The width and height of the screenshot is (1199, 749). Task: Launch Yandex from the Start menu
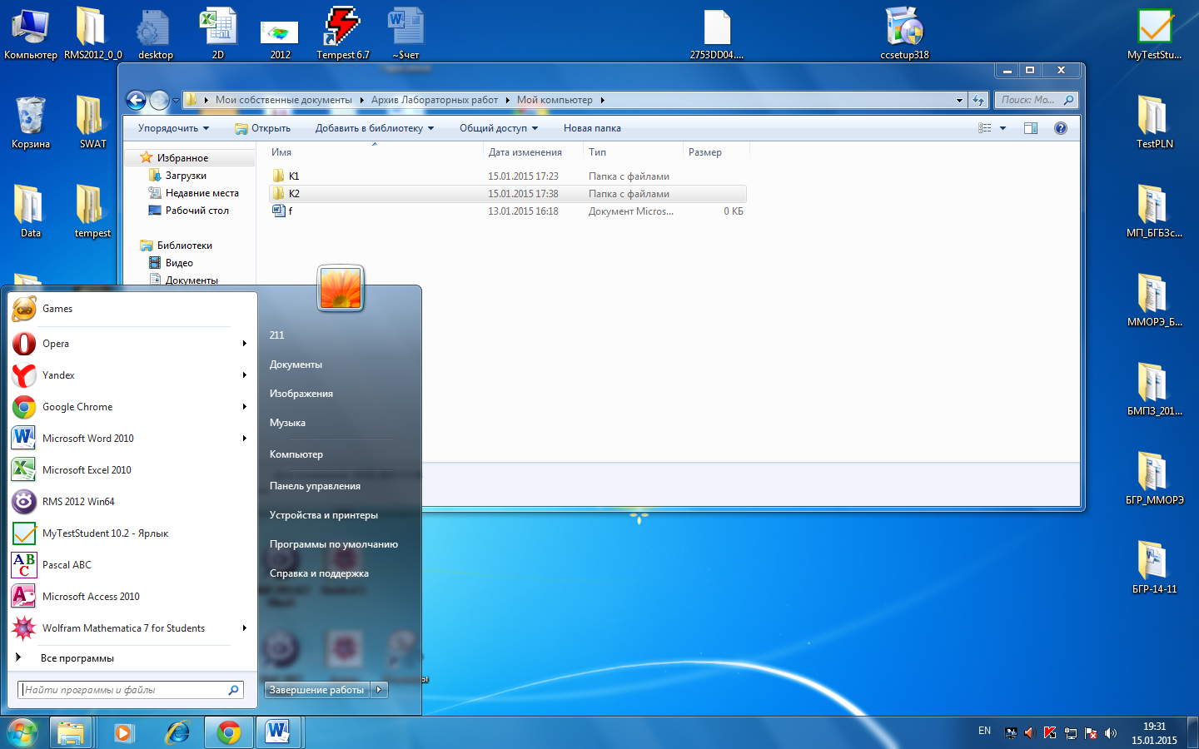point(132,375)
